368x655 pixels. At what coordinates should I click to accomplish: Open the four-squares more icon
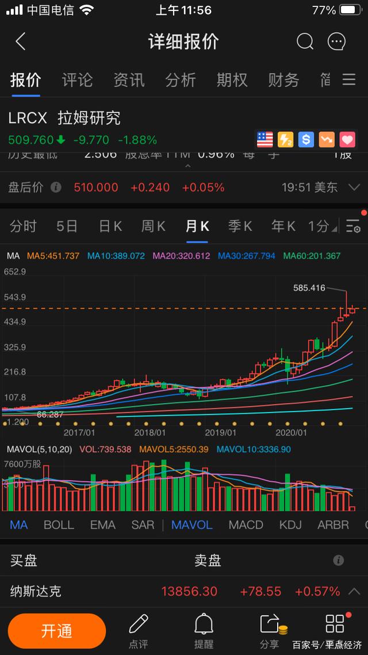click(x=335, y=624)
